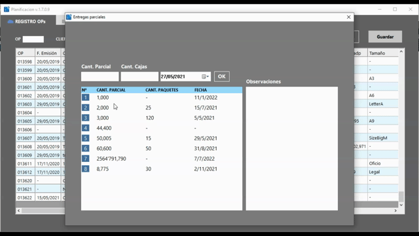Click partial quantity 60,600
419x236 pixels.
pyautogui.click(x=104, y=149)
